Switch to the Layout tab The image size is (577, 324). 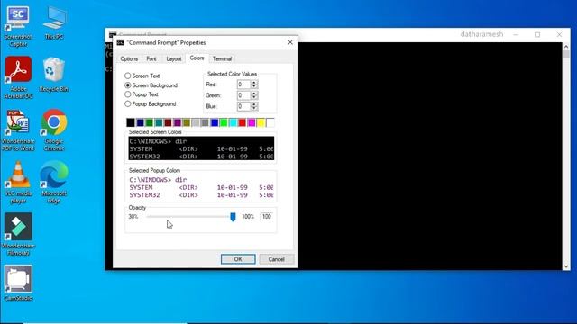(174, 58)
